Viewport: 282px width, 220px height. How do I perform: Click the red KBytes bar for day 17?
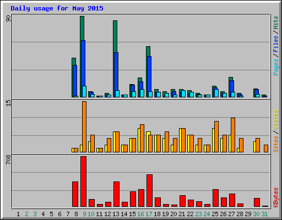coord(149,191)
